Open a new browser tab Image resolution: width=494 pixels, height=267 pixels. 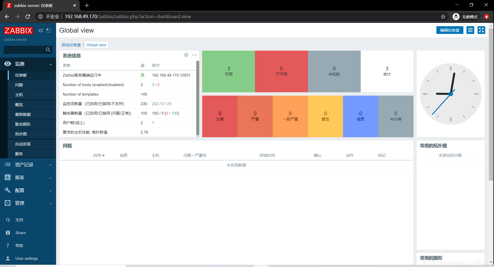click(x=87, y=5)
